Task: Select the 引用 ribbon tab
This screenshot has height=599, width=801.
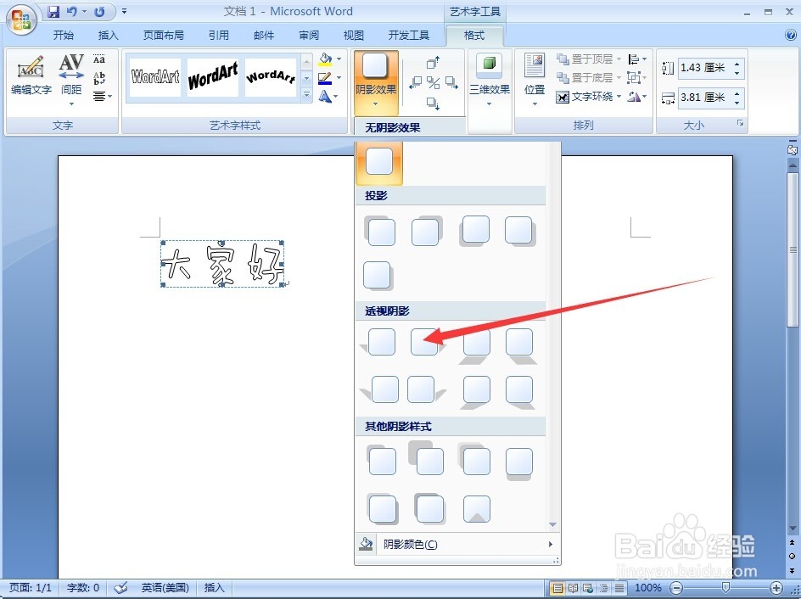Action: tap(218, 36)
